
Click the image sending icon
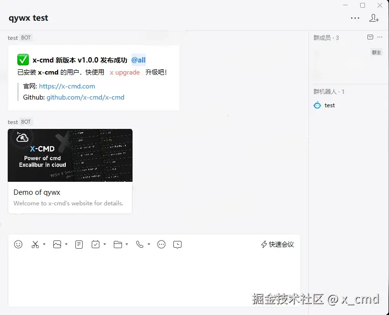(x=57, y=244)
